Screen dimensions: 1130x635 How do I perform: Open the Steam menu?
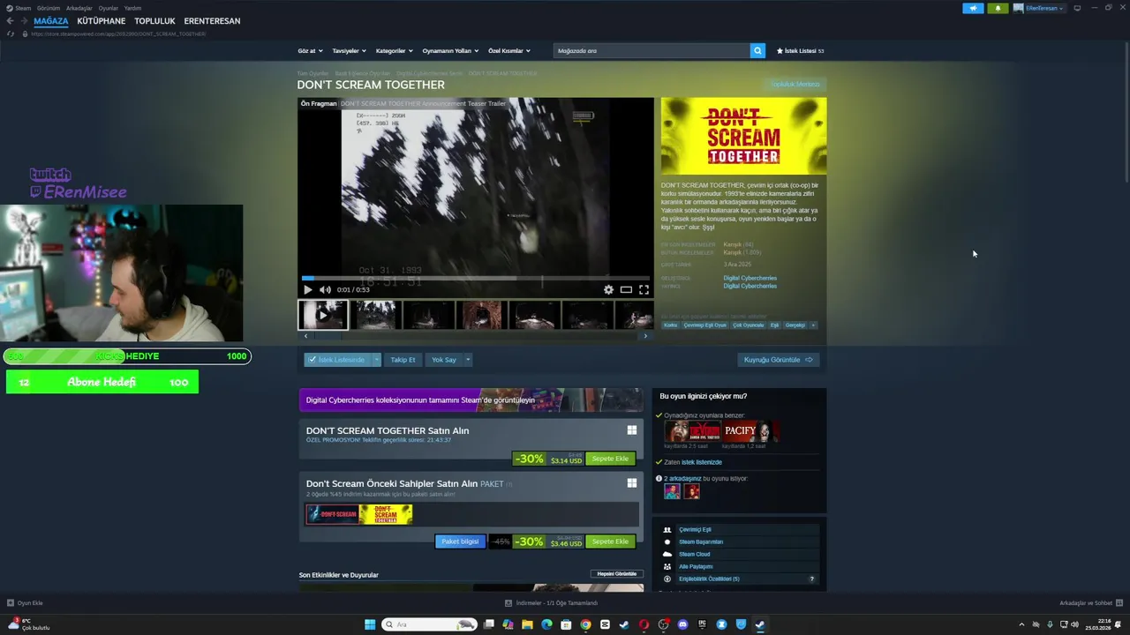tap(23, 8)
